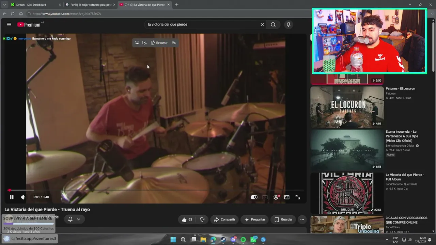Image resolution: width=436 pixels, height=245 pixels.
Task: Open video settings gear
Action: (276, 197)
